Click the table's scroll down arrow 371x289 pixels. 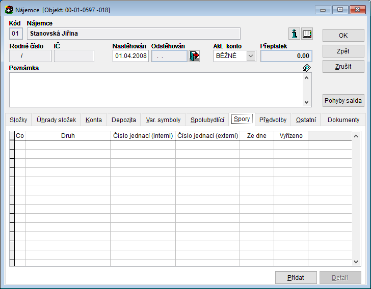pyautogui.click(x=356, y=262)
